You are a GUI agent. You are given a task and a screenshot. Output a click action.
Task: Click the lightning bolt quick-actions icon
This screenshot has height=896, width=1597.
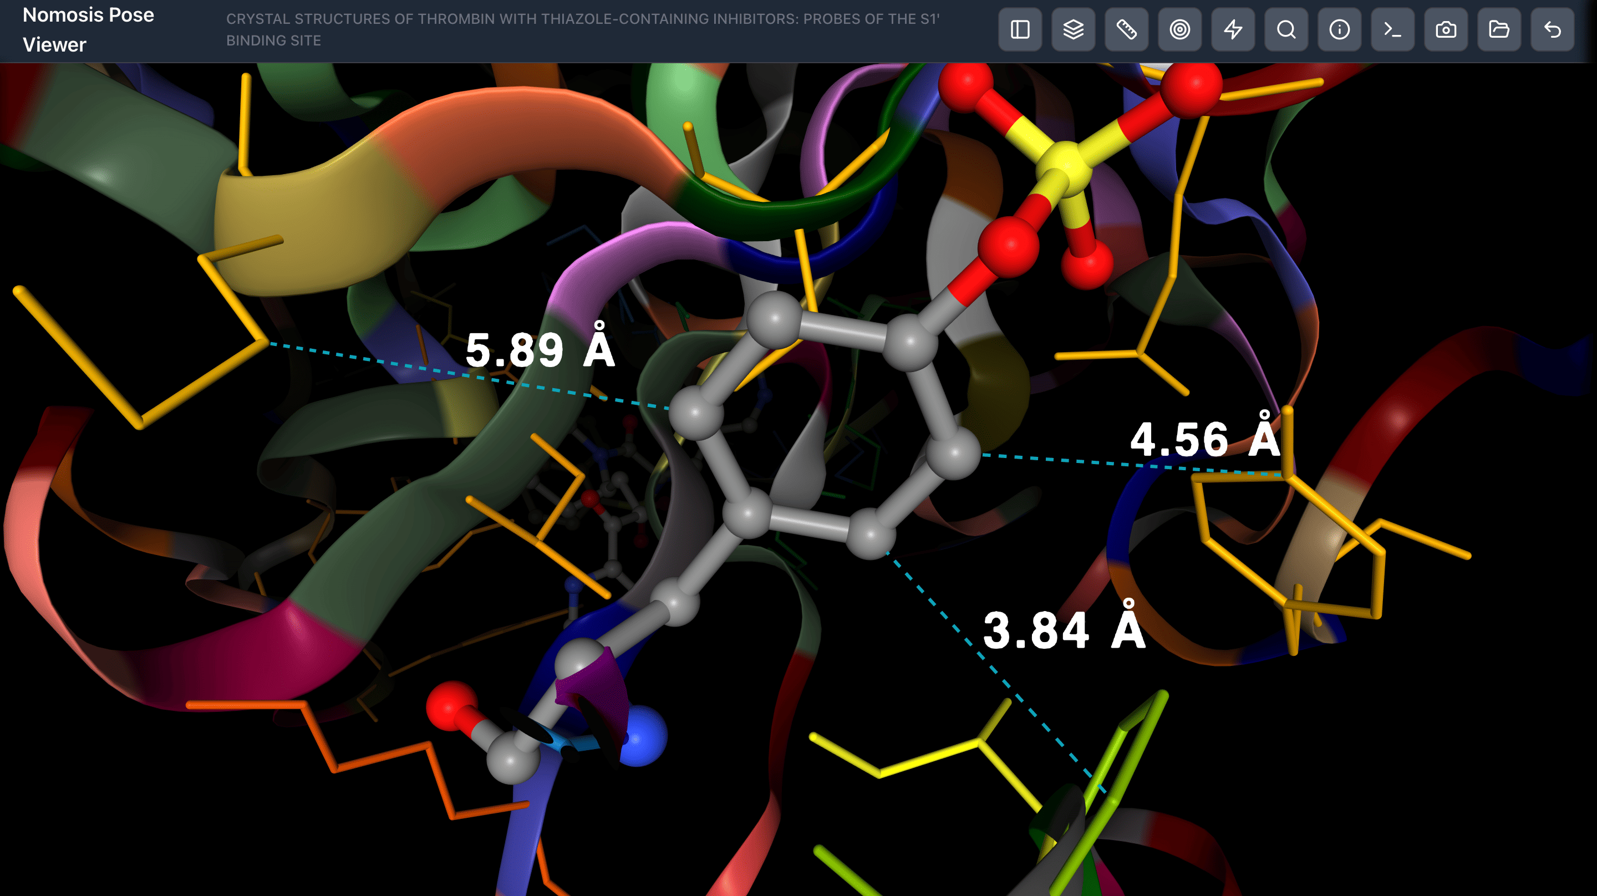coord(1233,29)
